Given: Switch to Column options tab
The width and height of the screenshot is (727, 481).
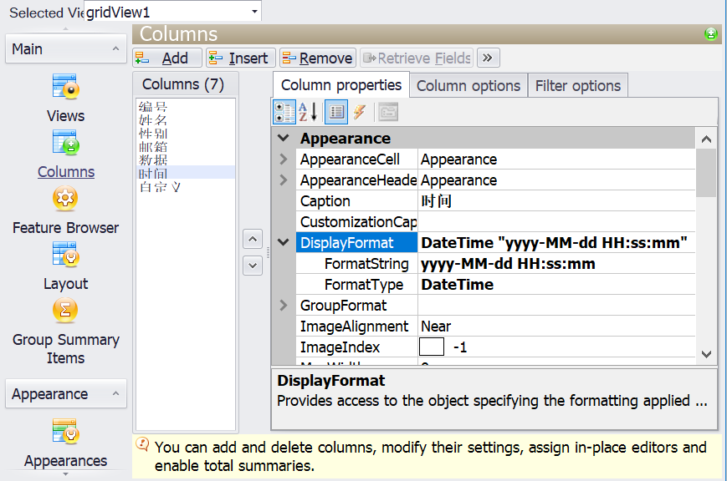Looking at the screenshot, I should tap(468, 86).
